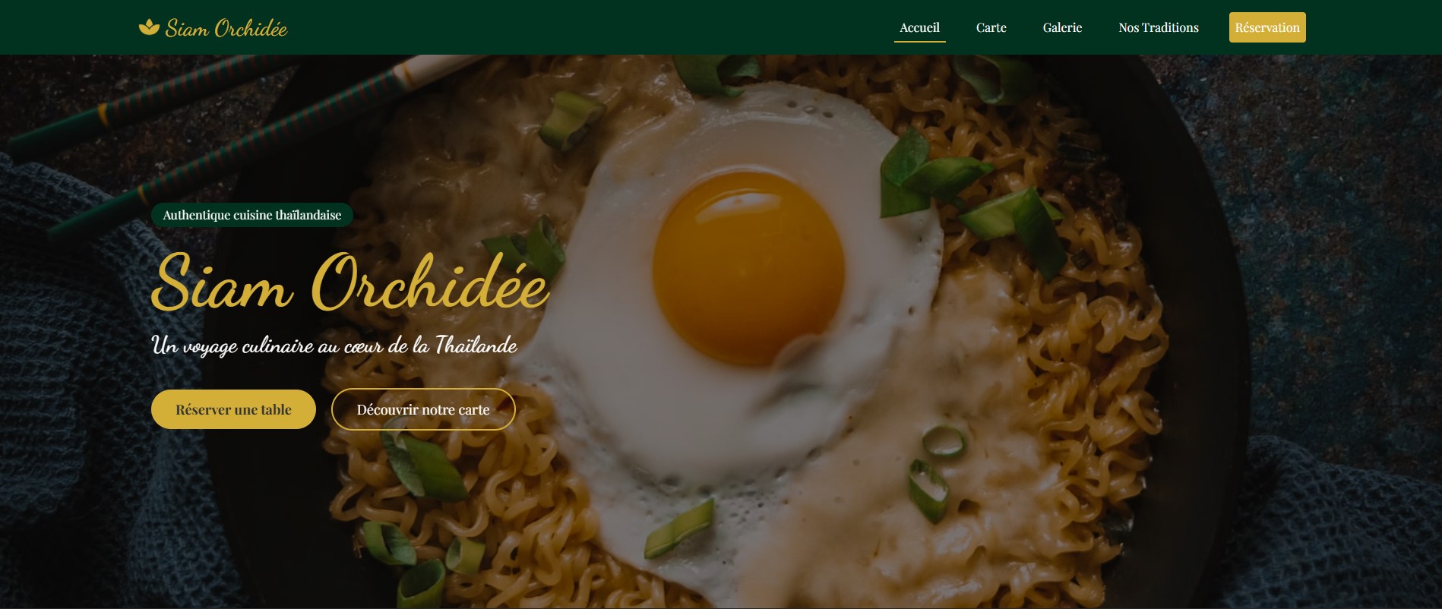Go to the Accueil nav item

pyautogui.click(x=919, y=27)
